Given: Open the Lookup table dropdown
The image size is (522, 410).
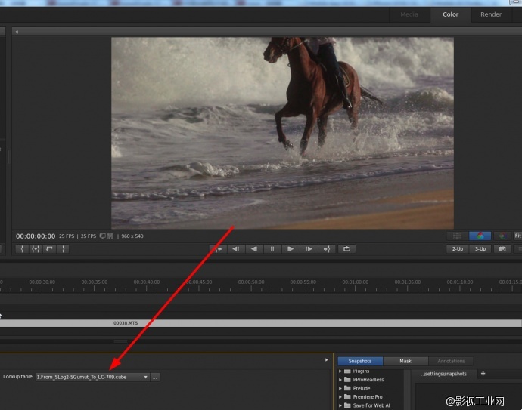Looking at the screenshot, I should click(92, 377).
